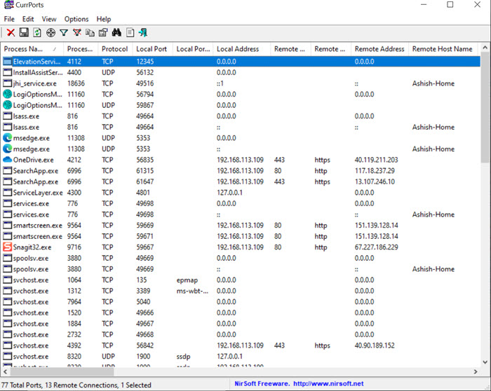Viewport: 491px width, 391px height.
Task: Click the InstallAssistSer... process icon
Action: pyautogui.click(x=7, y=72)
